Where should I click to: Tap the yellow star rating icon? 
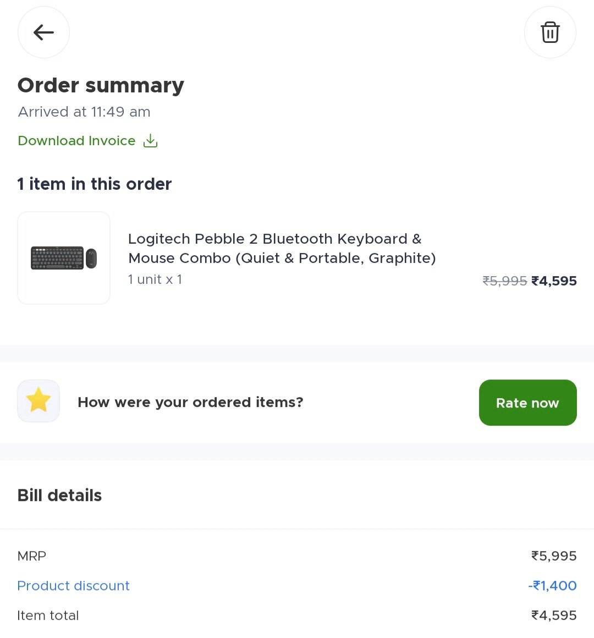tap(38, 401)
